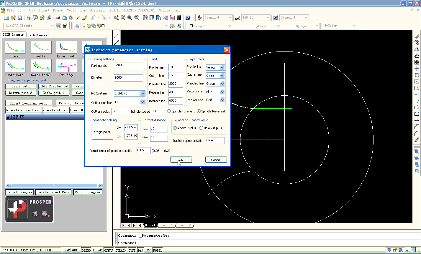Open the Dimension menu

(98, 10)
